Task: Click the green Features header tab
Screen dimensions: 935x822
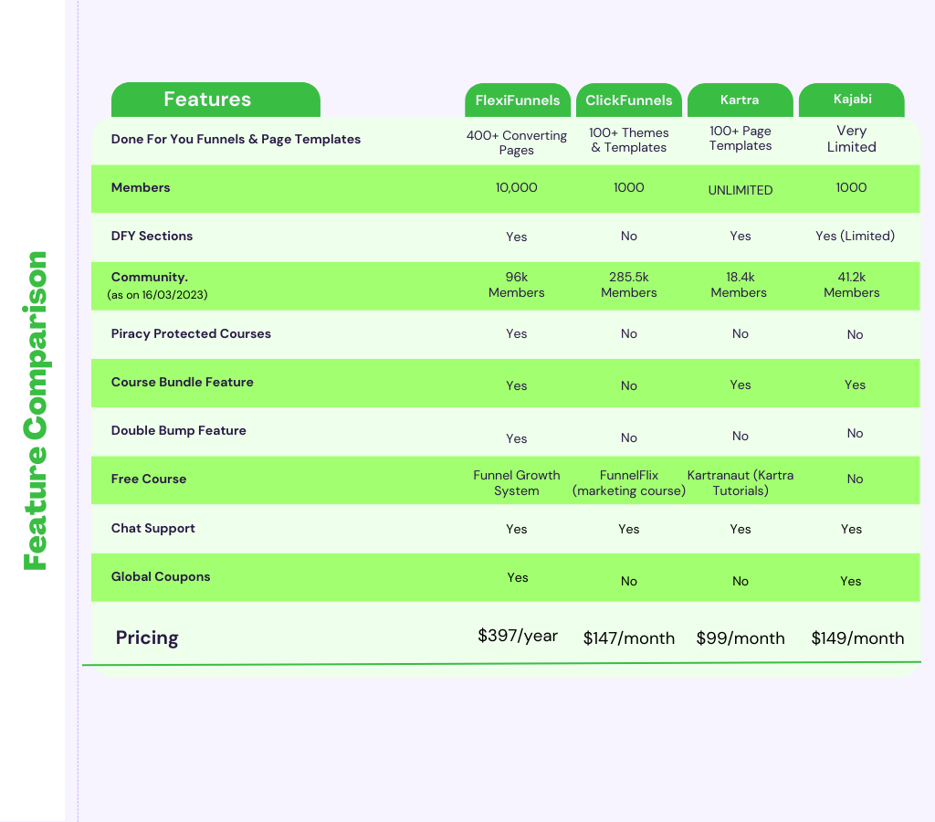Action: pos(215,100)
